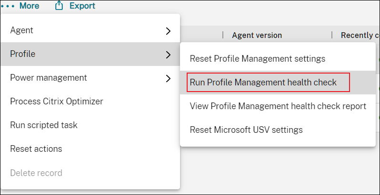Viewport: 380px width, 195px height.
Task: View Profile Management health check report
Action: point(278,106)
